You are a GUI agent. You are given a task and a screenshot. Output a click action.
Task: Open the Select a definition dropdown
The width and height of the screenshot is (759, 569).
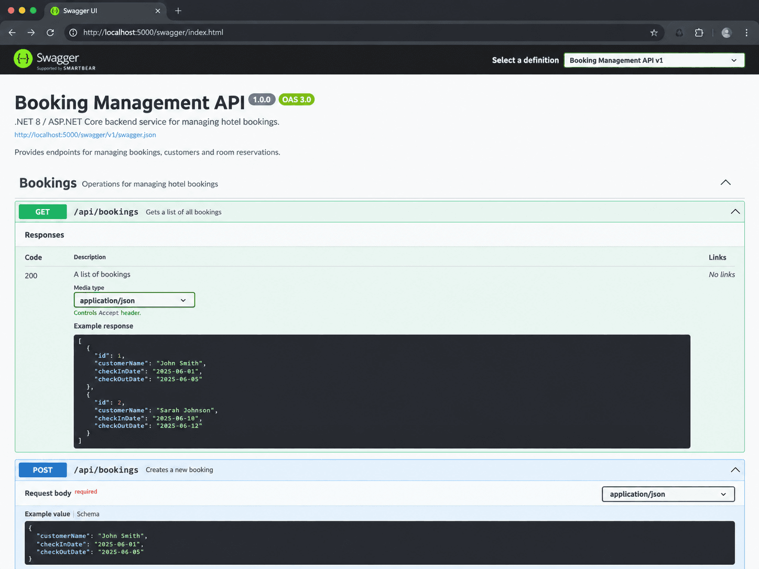[654, 60]
